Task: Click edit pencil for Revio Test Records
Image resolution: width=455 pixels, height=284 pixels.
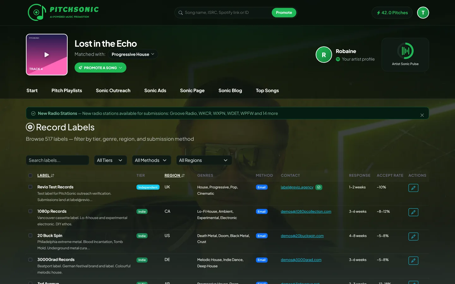Action: click(x=413, y=188)
